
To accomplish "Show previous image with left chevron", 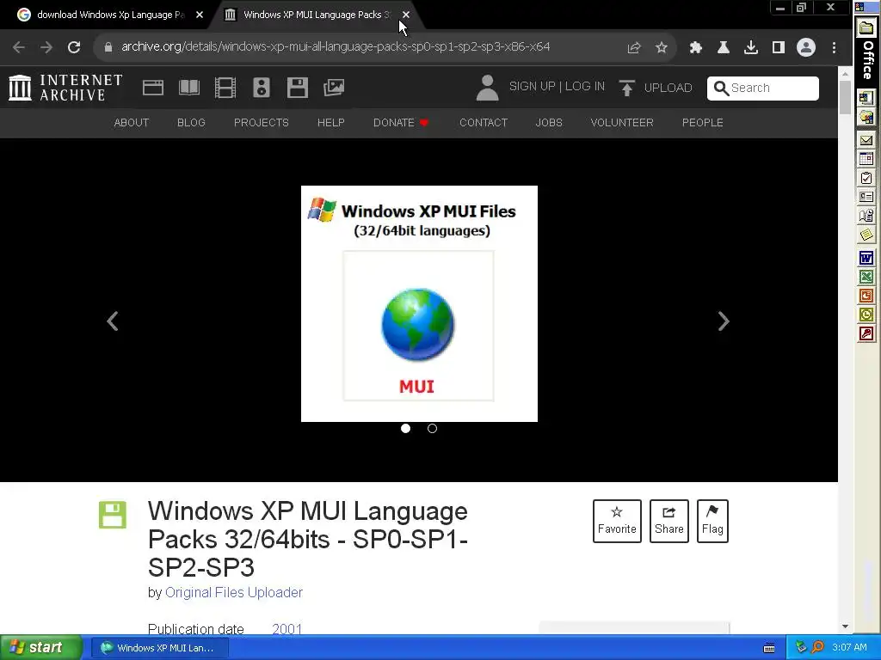I will (x=113, y=321).
